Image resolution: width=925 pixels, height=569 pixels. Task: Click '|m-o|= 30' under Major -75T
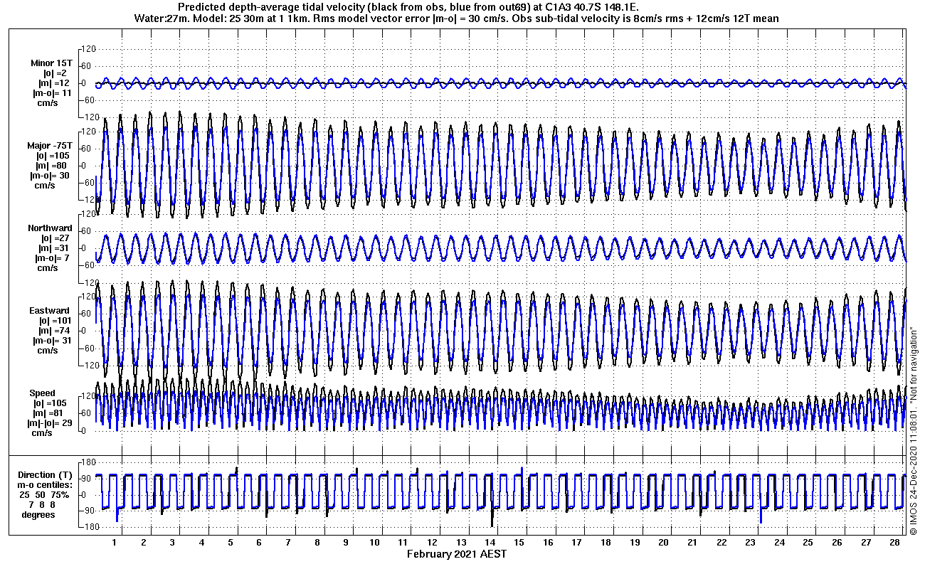tap(49, 176)
